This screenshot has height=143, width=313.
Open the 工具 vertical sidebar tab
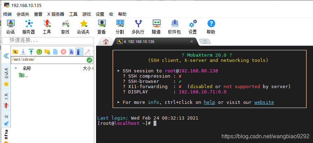6,99
